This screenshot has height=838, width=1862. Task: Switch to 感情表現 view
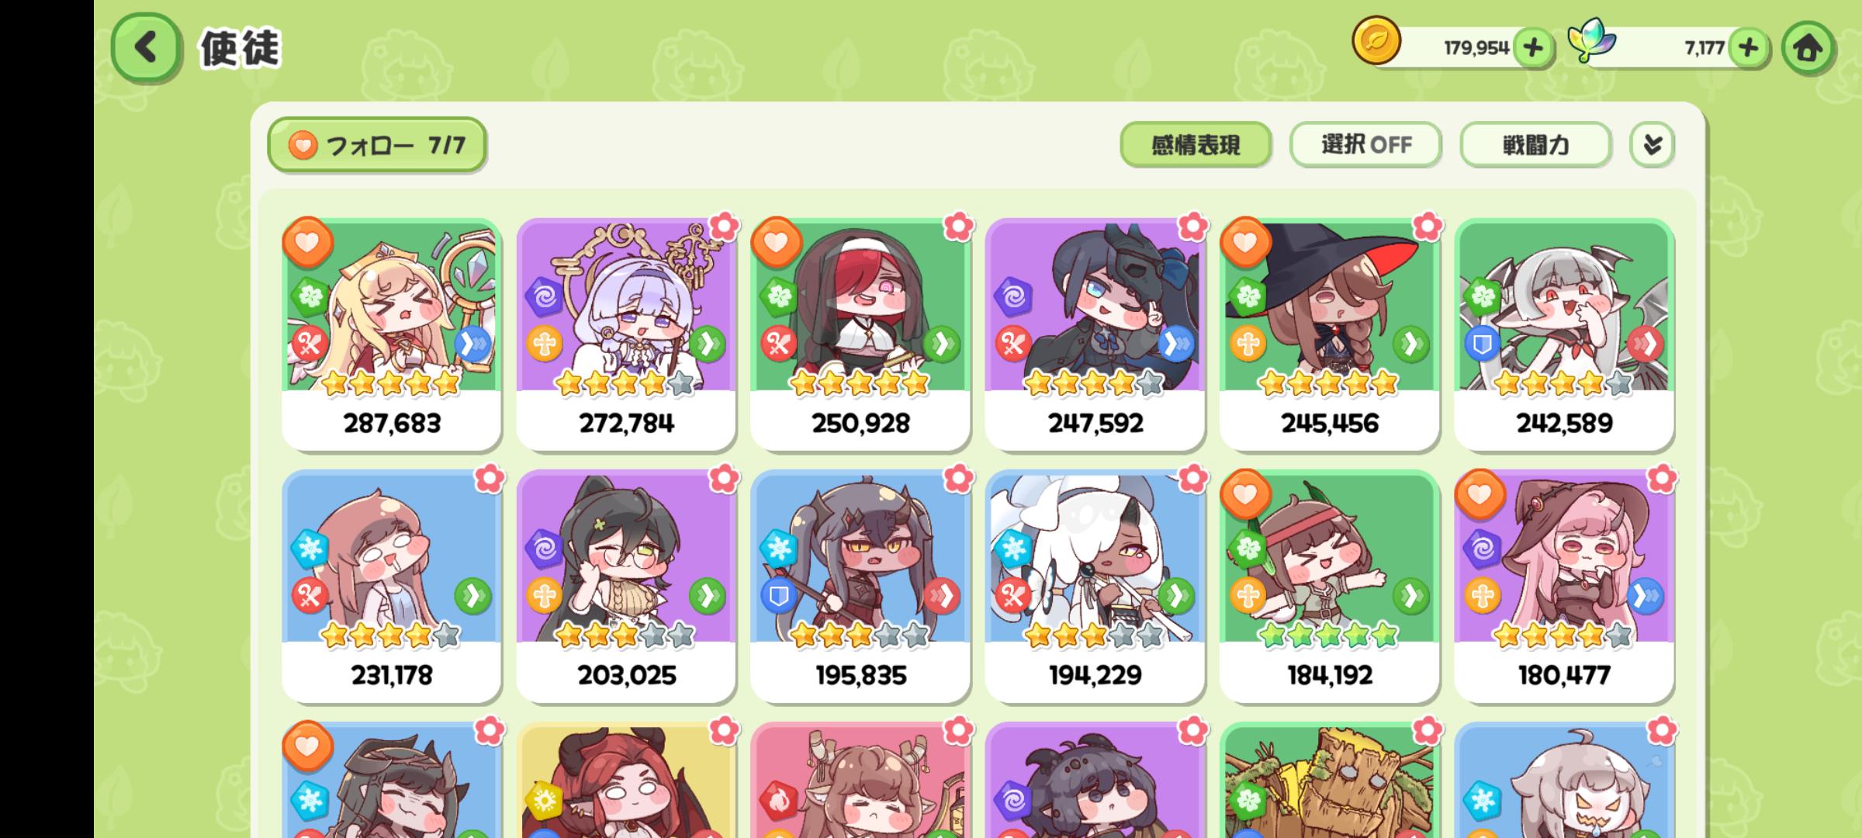tap(1196, 144)
